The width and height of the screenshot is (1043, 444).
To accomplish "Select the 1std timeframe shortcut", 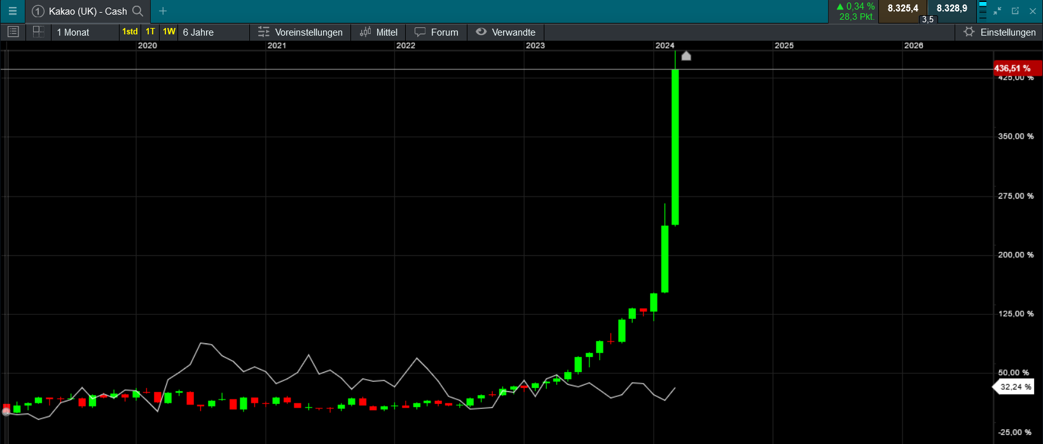I will (x=130, y=32).
